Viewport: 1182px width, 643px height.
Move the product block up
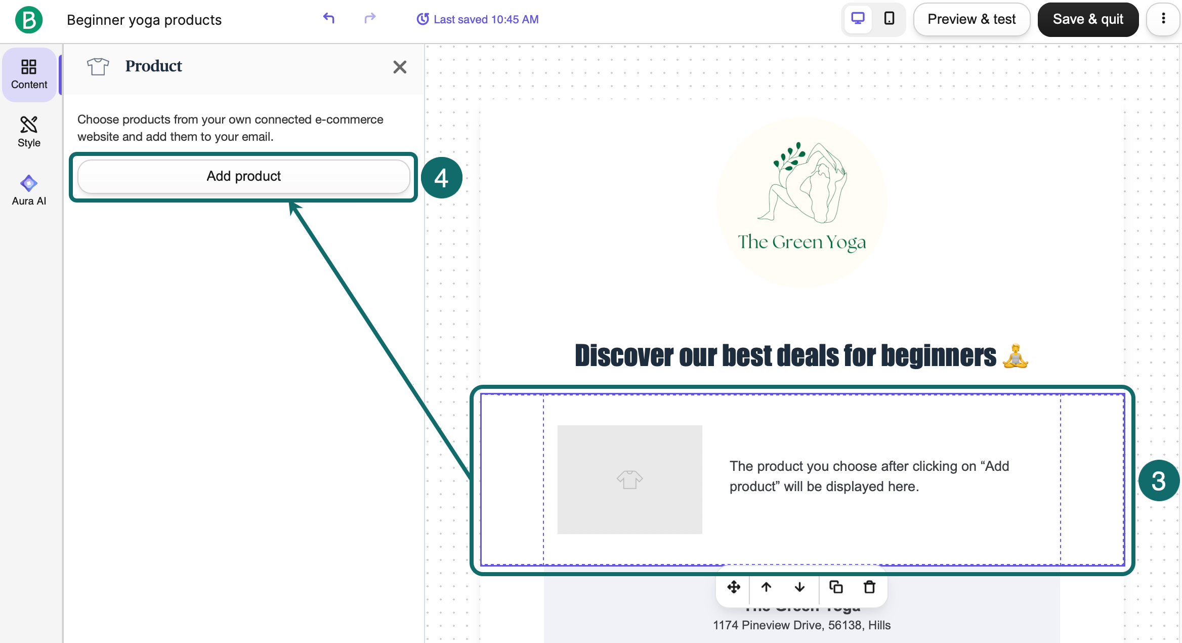click(x=766, y=587)
